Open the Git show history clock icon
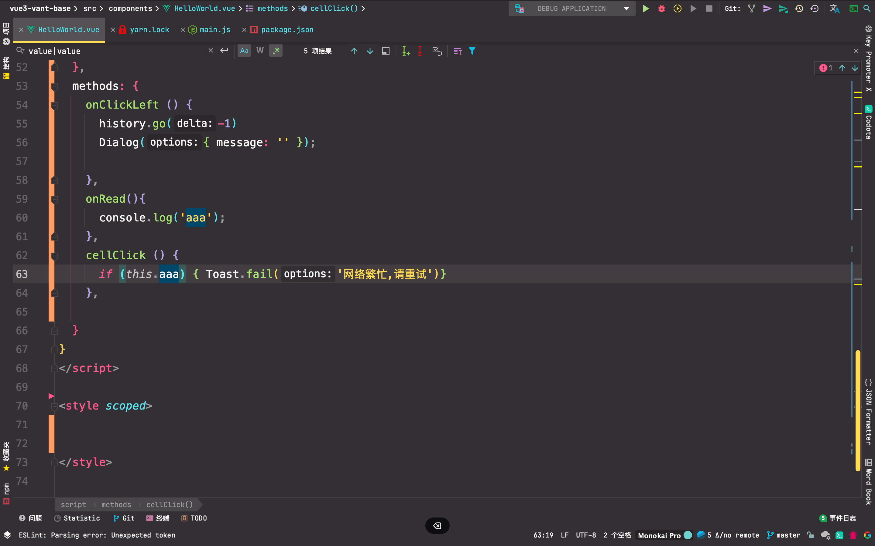This screenshot has height=546, width=875. pyautogui.click(x=799, y=8)
